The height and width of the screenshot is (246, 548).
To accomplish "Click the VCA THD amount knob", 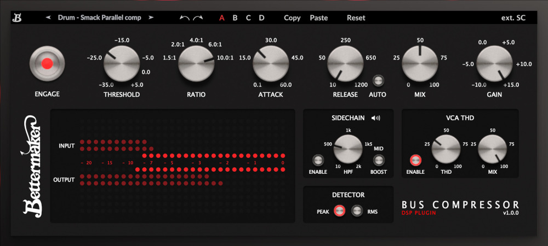I will (x=446, y=149).
